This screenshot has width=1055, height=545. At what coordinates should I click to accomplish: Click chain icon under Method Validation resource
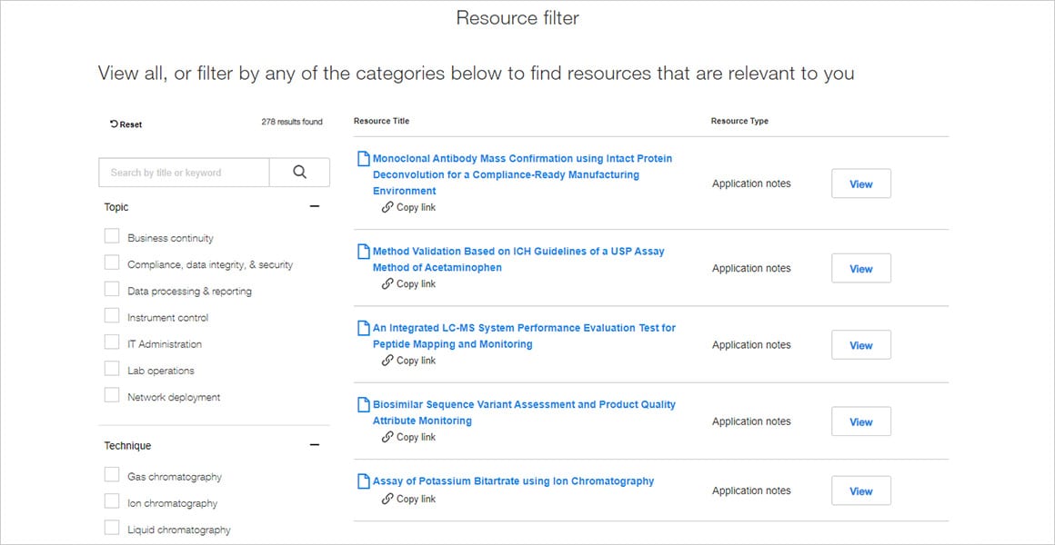387,284
